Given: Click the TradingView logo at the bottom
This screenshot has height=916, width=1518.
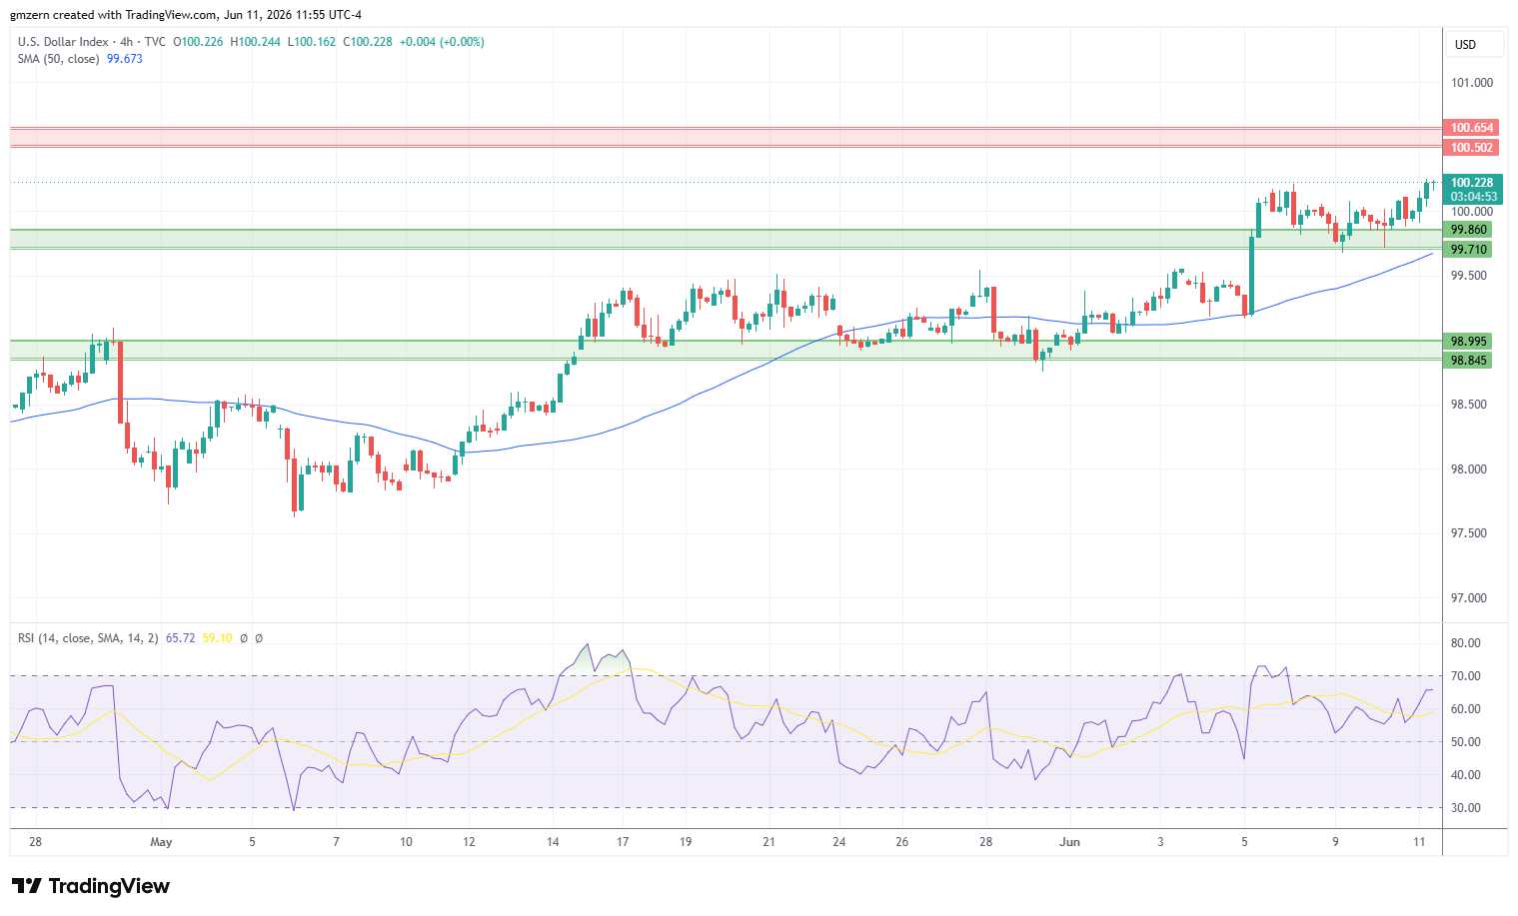Looking at the screenshot, I should pyautogui.click(x=90, y=886).
